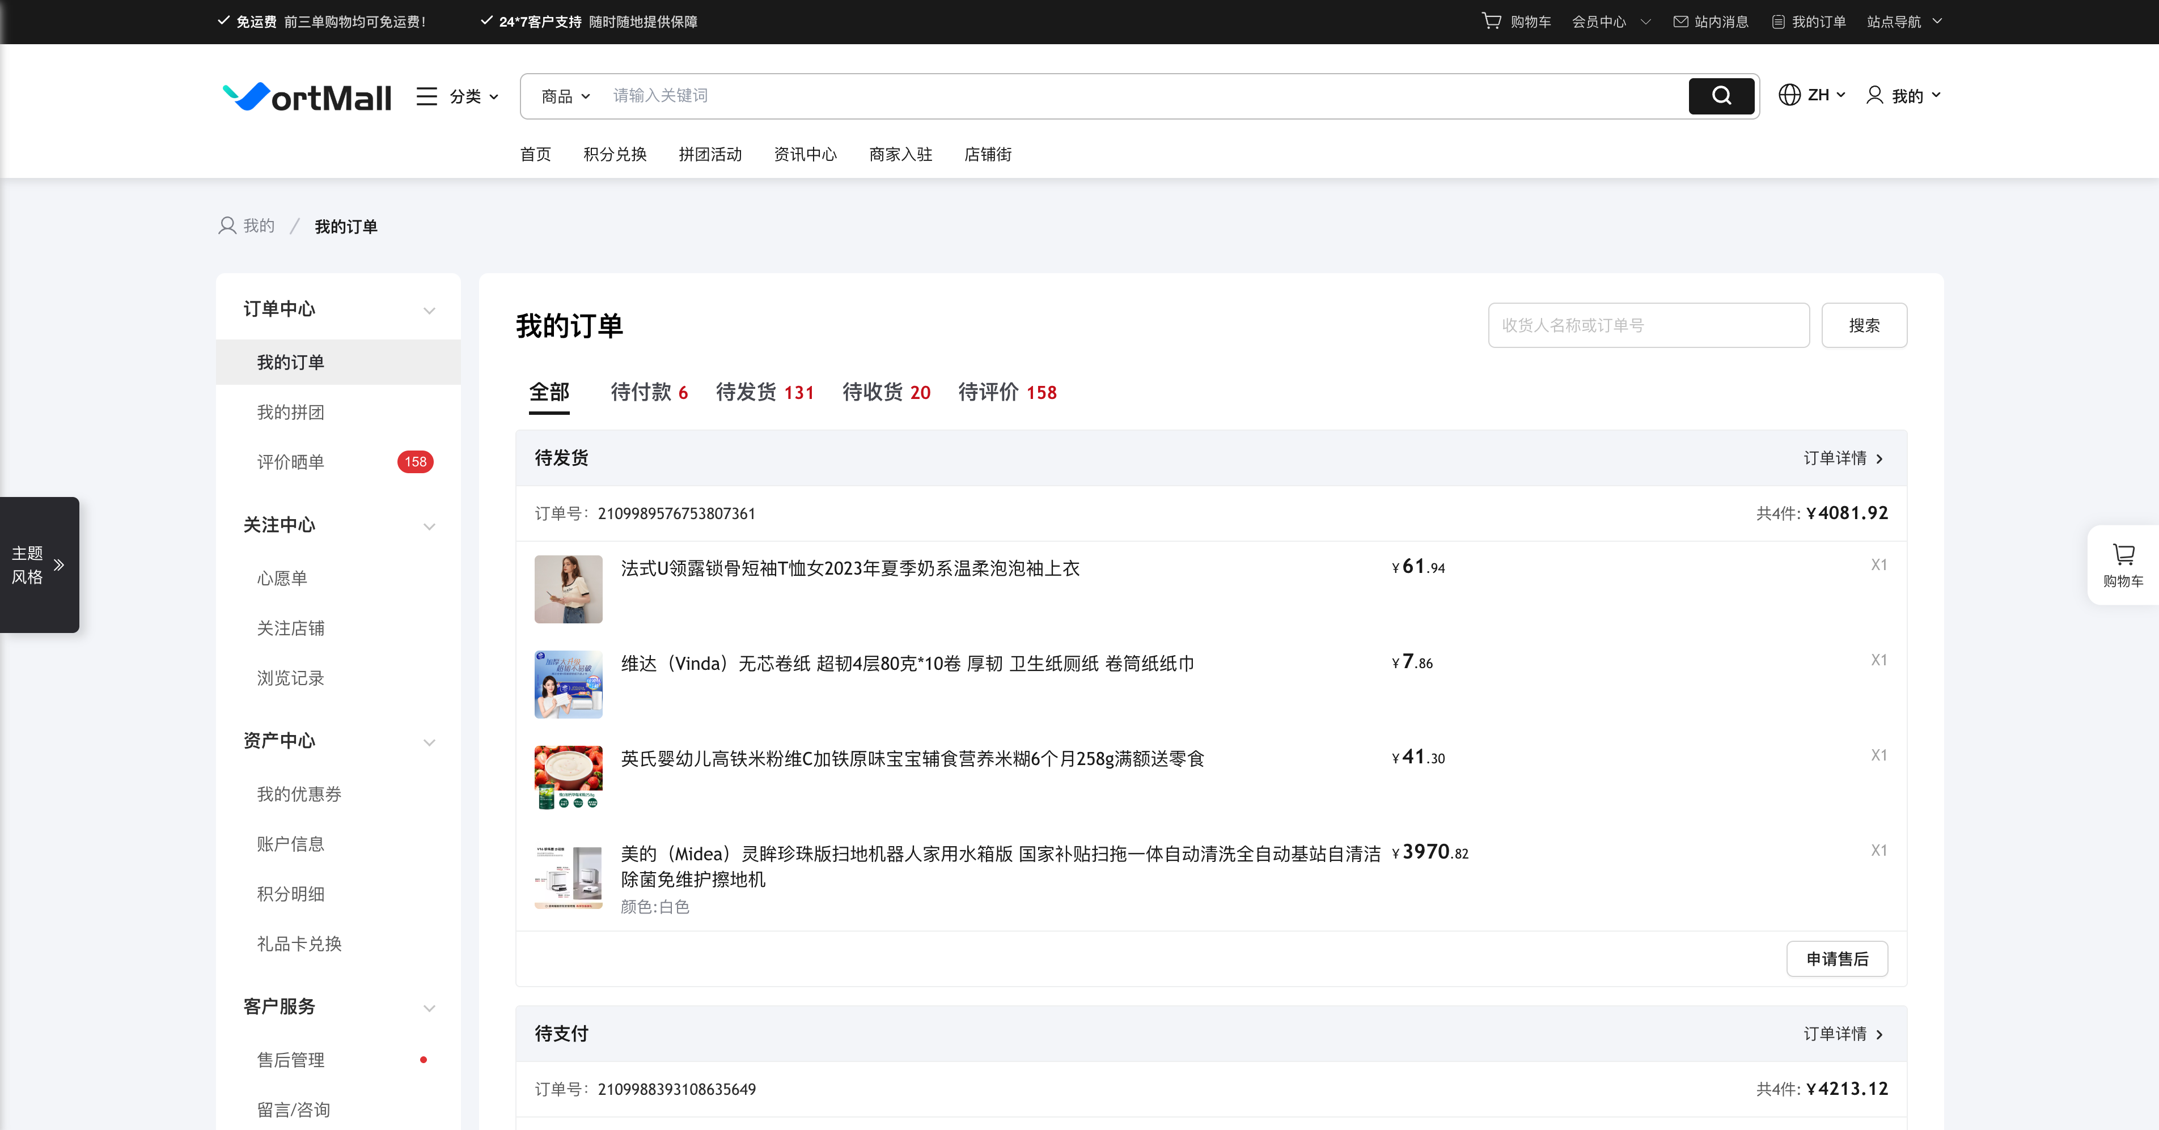This screenshot has width=2159, height=1130.
Task: Collapse the 关注中心 sidebar section
Action: (429, 527)
